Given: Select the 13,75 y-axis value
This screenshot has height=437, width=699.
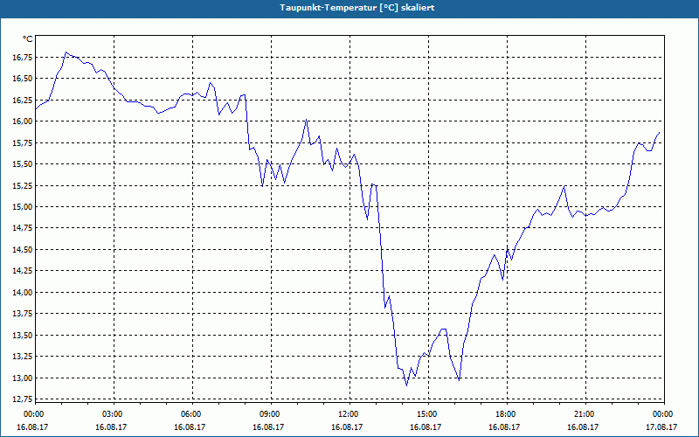Looking at the screenshot, I should [21, 314].
